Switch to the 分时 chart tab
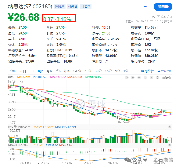This screenshot has height=167, width=179. coord(13,71)
